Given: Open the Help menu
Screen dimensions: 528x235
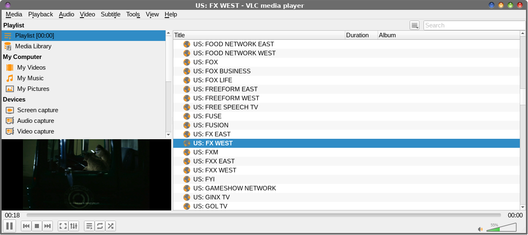Looking at the screenshot, I should click(171, 14).
